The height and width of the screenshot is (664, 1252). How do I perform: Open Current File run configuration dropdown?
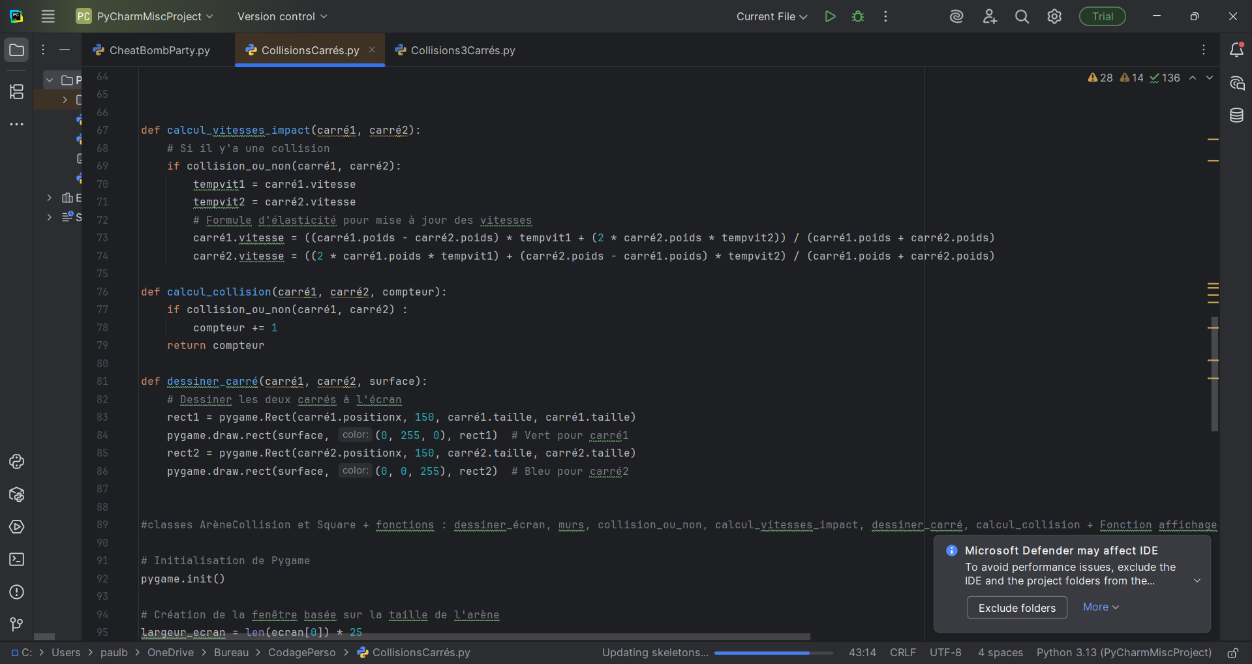pos(772,16)
